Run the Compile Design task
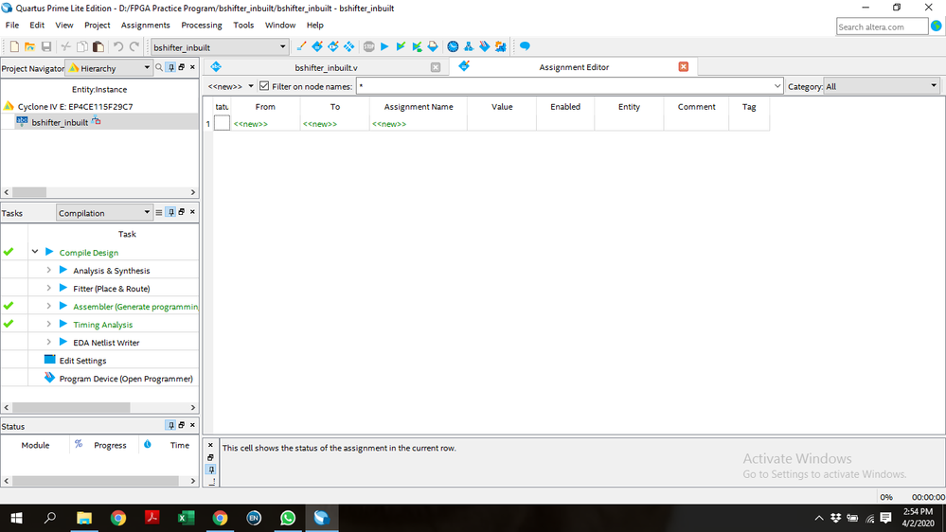This screenshot has height=532, width=946. 49,252
